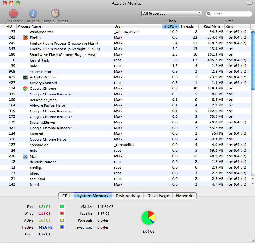Select the diskarbitrationd process row
This screenshot has height=243, width=255.
[x=125, y=162]
